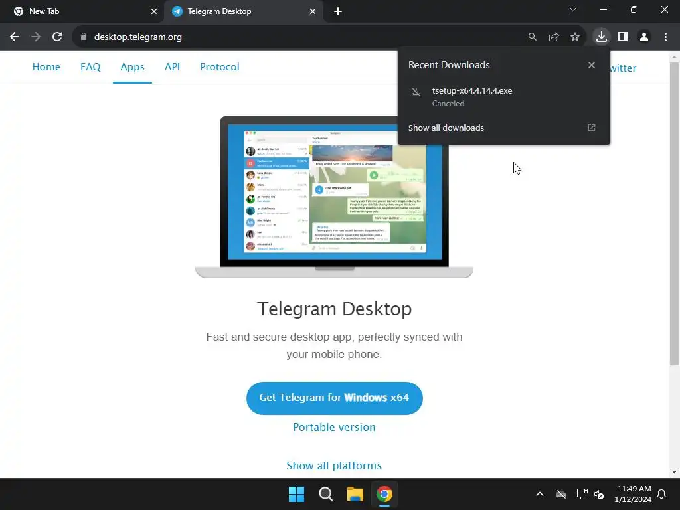Go back using the browser back arrow
680x510 pixels.
(15, 37)
